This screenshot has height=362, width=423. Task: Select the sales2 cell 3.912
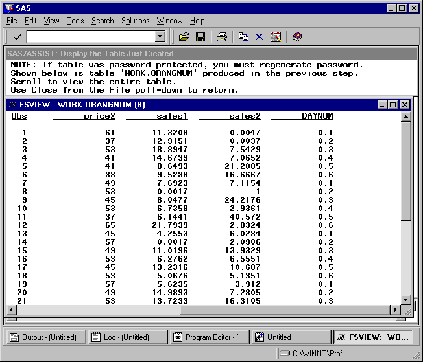248,284
